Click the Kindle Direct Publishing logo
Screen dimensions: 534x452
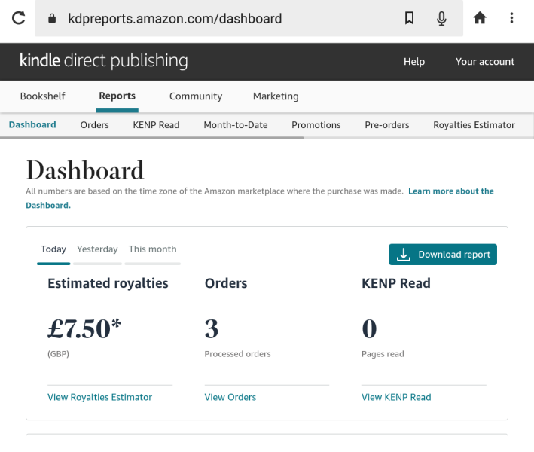[x=103, y=60]
